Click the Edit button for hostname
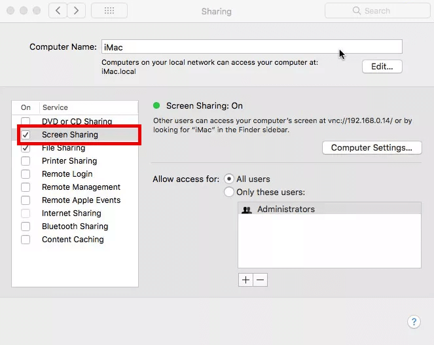The width and height of the screenshot is (434, 345). pyautogui.click(x=382, y=66)
